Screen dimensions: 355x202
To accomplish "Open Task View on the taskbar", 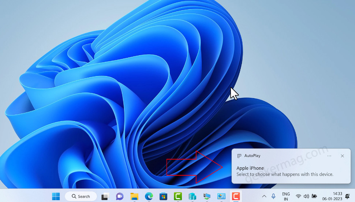I will pyautogui.click(x=105, y=197).
